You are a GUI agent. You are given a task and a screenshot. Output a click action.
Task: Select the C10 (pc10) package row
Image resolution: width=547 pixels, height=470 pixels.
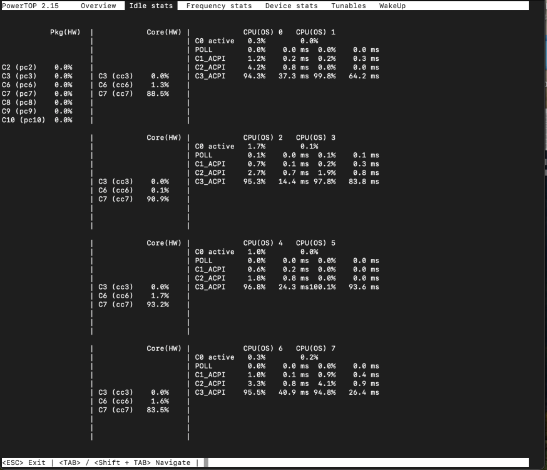coord(37,120)
